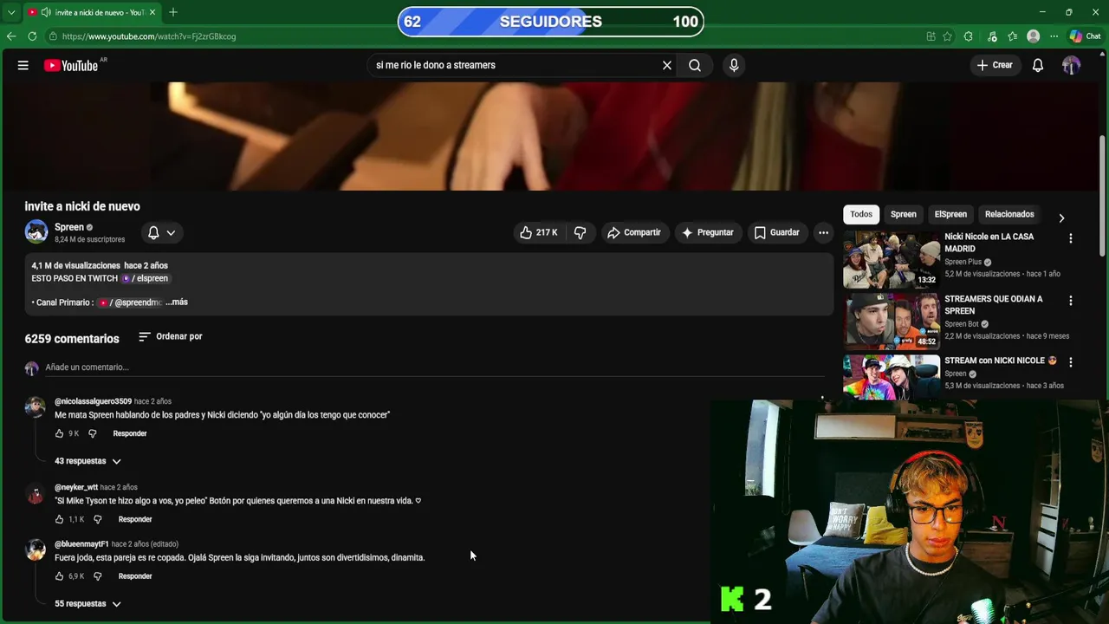This screenshot has width=1109, height=624.
Task: Save video with Guardar
Action: pos(776,232)
